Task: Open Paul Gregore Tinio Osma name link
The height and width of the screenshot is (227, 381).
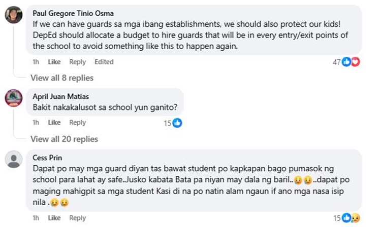Action: tap(73, 13)
